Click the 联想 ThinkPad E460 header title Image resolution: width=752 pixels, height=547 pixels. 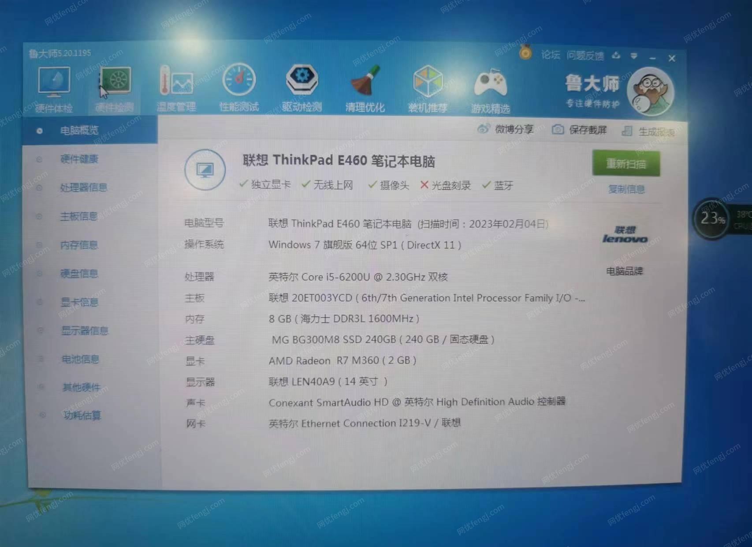pyautogui.click(x=339, y=161)
